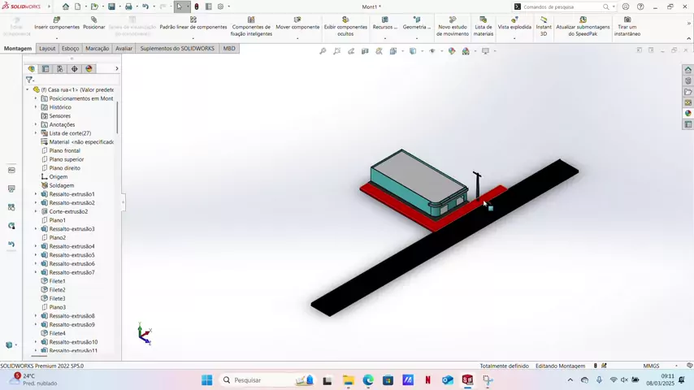Toggle Instant 3D mode

(544, 23)
